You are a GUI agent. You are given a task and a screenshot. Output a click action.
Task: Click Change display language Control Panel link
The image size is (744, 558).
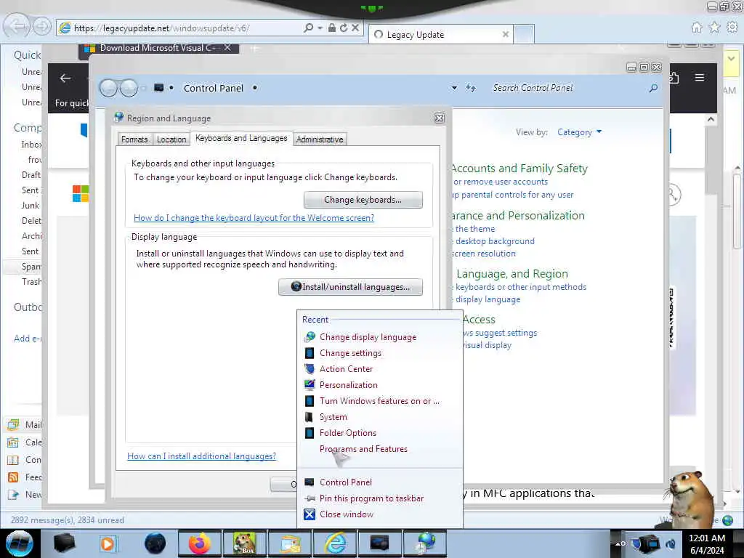click(x=488, y=299)
